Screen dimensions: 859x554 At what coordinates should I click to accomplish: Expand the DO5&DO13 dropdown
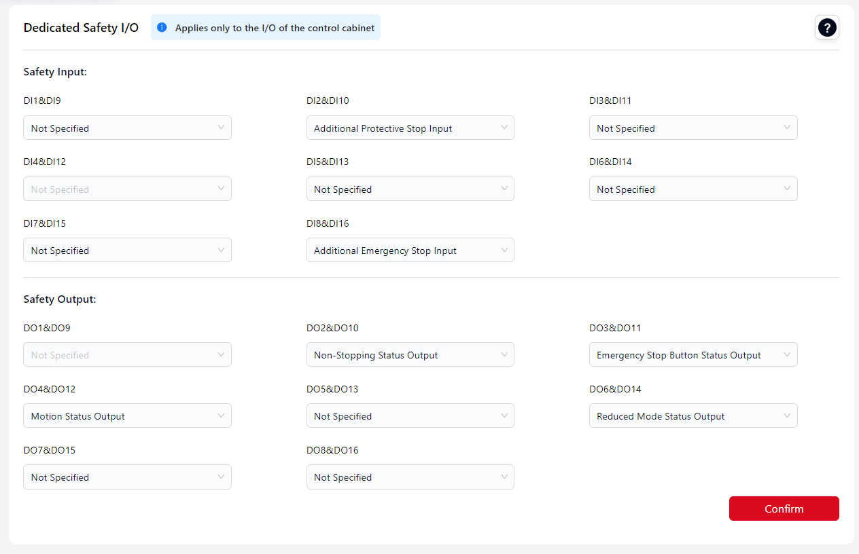[410, 415]
